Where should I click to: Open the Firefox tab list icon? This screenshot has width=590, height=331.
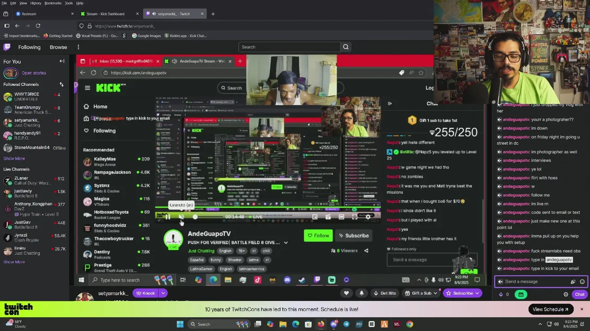6,14
